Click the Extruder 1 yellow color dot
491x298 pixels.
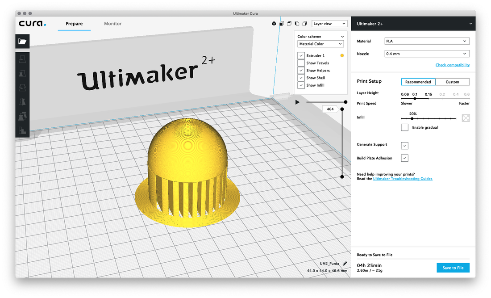pos(342,55)
